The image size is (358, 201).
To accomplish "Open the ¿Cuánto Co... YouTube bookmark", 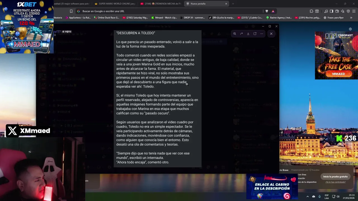I will tap(250, 18).
